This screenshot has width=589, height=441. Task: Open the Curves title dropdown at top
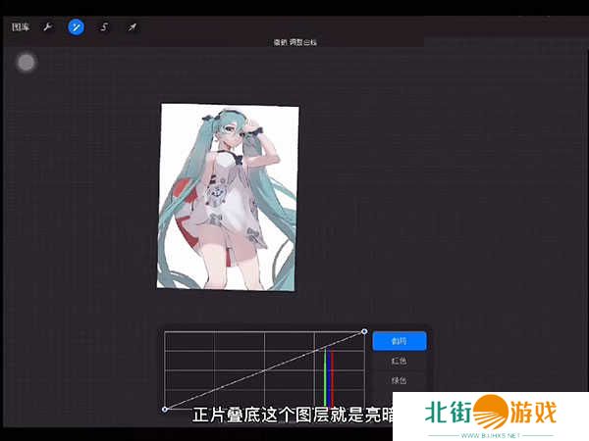pyautogui.click(x=294, y=43)
